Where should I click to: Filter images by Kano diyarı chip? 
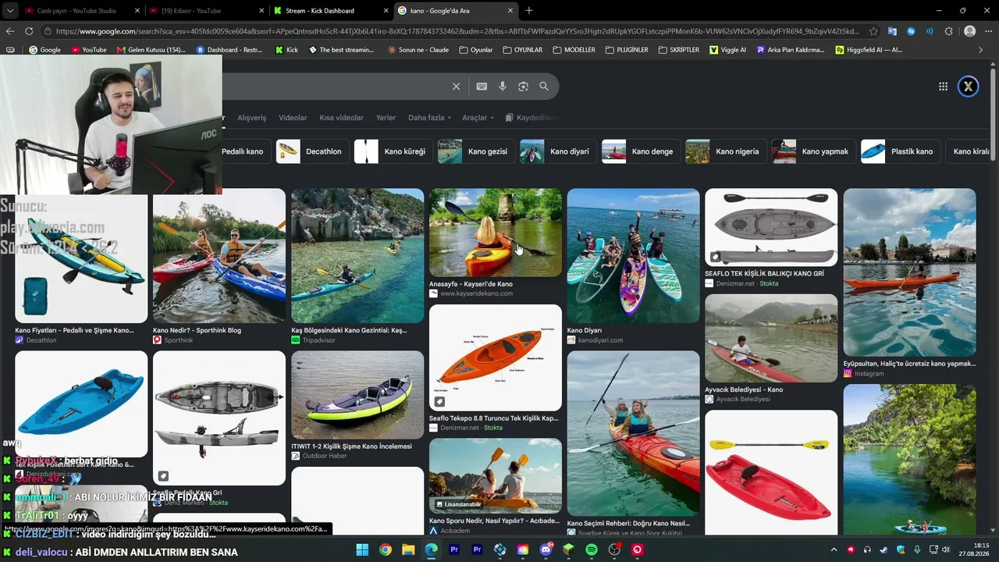557,151
